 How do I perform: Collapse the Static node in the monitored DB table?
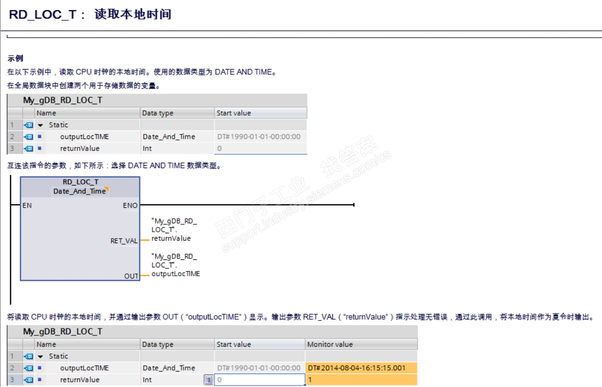(x=41, y=356)
